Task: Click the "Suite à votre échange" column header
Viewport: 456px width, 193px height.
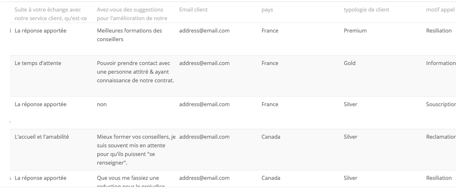Action: pyautogui.click(x=48, y=14)
